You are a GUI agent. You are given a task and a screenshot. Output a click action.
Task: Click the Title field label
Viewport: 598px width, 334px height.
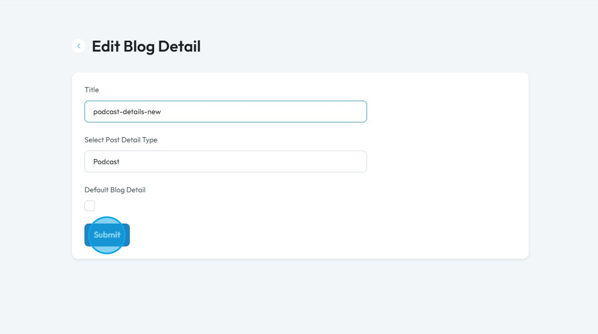[x=92, y=90]
